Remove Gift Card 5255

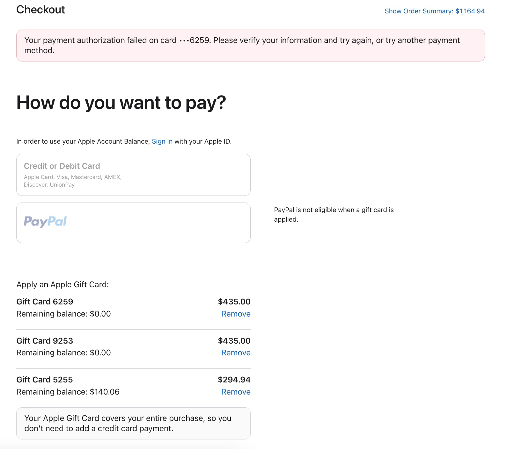[236, 392]
